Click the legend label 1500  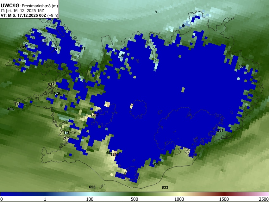click(224, 199)
